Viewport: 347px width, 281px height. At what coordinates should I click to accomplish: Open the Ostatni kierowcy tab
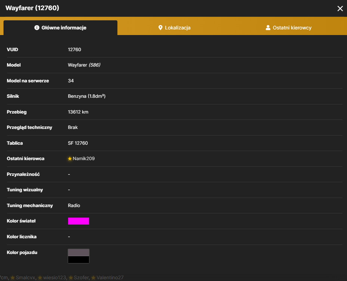[x=289, y=28]
